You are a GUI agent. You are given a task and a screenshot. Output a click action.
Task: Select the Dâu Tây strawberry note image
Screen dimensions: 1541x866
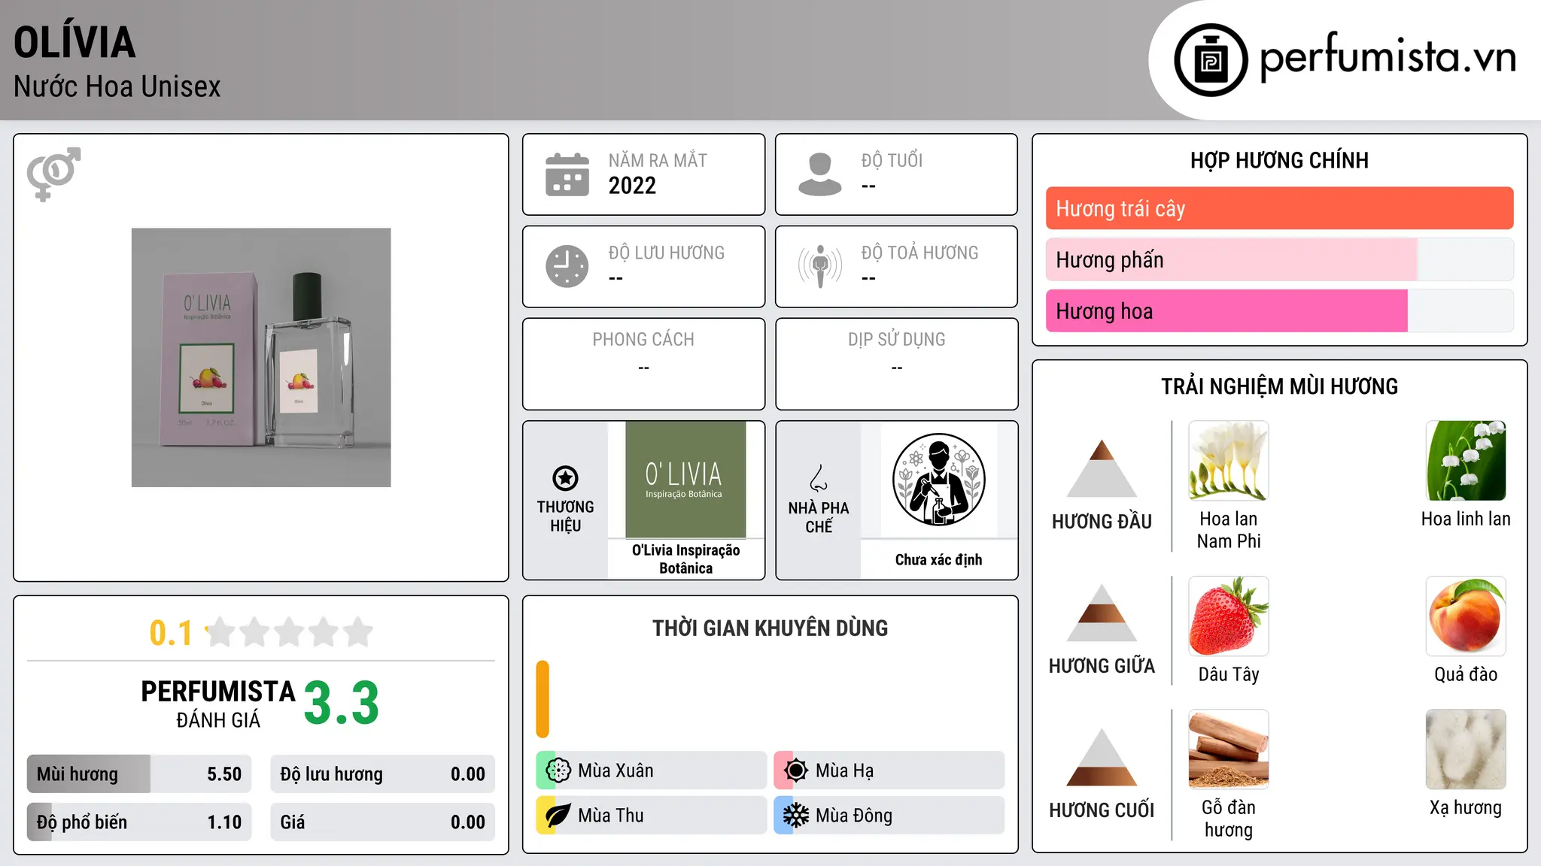point(1229,616)
